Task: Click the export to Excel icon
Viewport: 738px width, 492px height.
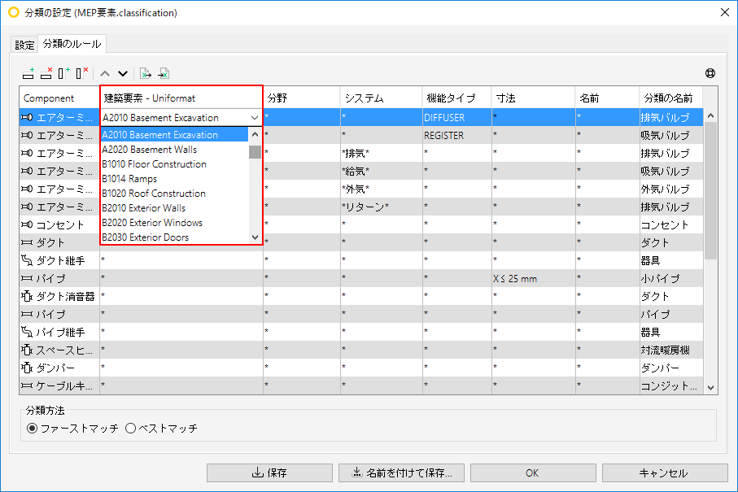Action: pyautogui.click(x=146, y=73)
